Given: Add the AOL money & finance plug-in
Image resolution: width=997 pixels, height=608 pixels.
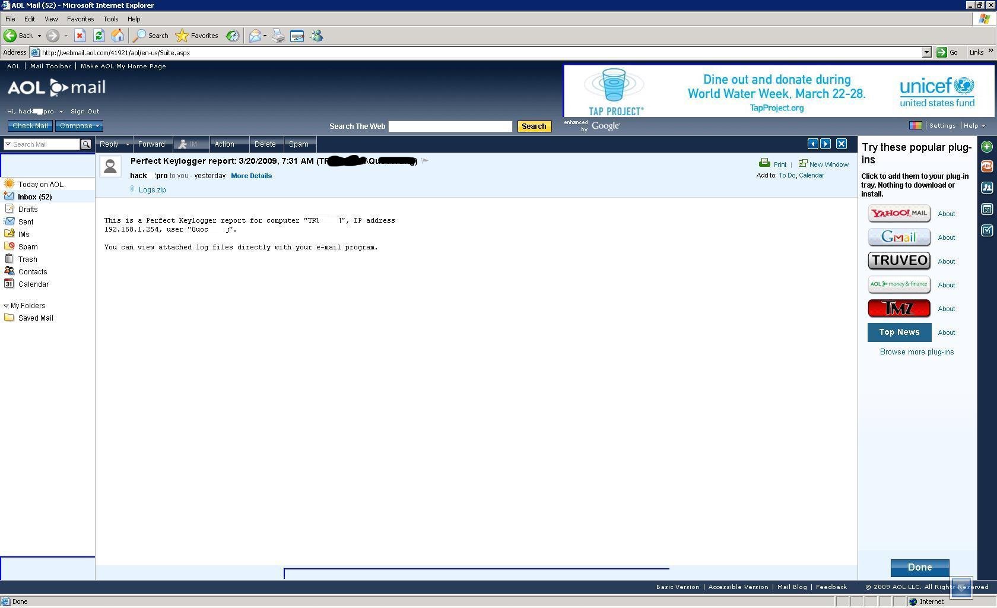Looking at the screenshot, I should pos(899,284).
